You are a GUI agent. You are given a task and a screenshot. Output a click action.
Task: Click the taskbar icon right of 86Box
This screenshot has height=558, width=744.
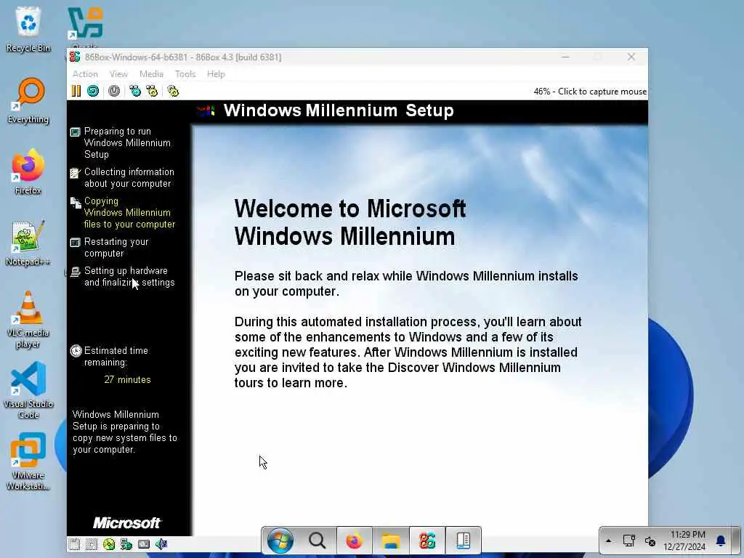click(463, 541)
